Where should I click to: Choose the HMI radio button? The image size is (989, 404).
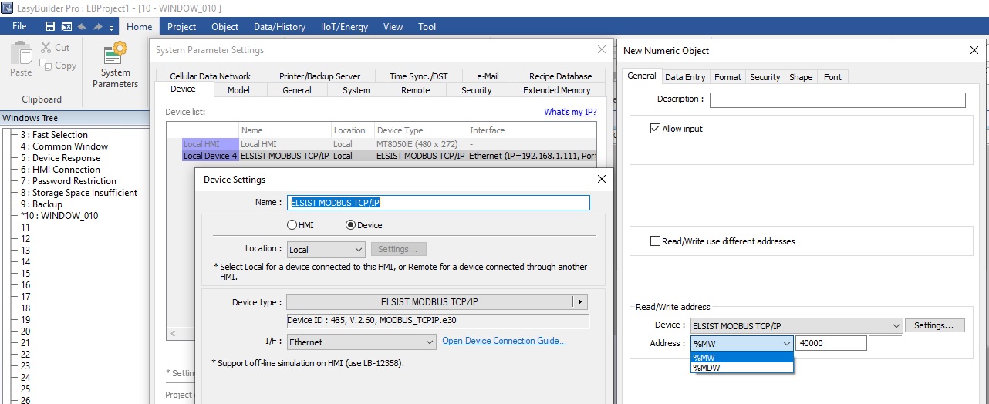click(292, 225)
